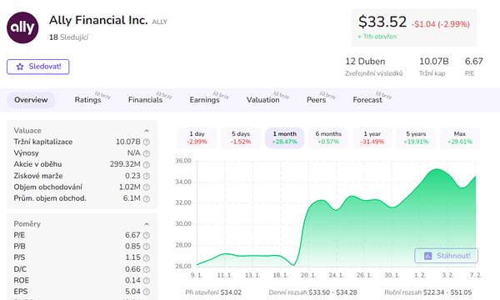The image size is (500, 300).
Task: Open help icon for Akcie v oběhu
Action: 147,165
